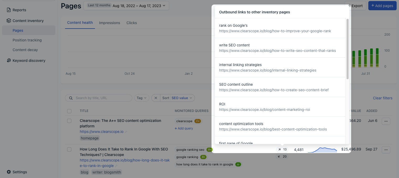Click the homepage tag label
399x178 pixels.
coord(90,138)
